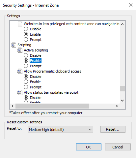The height and width of the screenshot is (158, 136).
Task: Open the Reset to Medium-high dropdown
Action: (61, 130)
